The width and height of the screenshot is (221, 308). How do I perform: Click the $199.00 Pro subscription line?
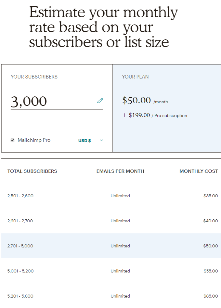coord(155,115)
